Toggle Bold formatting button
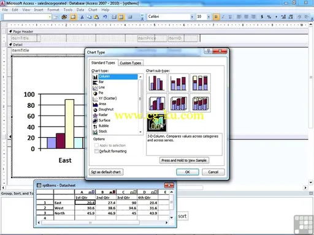The height and width of the screenshot is (235, 314). [x=216, y=17]
